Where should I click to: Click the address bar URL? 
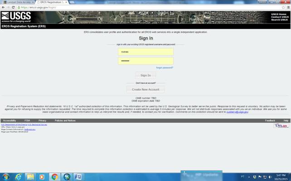pyautogui.click(x=39, y=7)
